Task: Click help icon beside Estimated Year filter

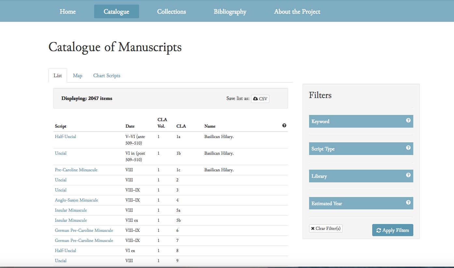Action: pyautogui.click(x=408, y=203)
